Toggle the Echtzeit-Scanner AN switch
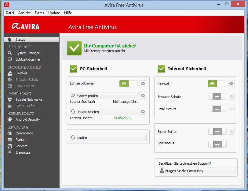Screen dimensions: 248x191 point(128,84)
